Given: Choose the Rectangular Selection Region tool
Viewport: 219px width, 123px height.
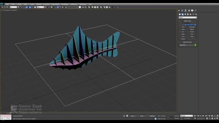Looking at the screenshot, I should (x=24, y=7).
